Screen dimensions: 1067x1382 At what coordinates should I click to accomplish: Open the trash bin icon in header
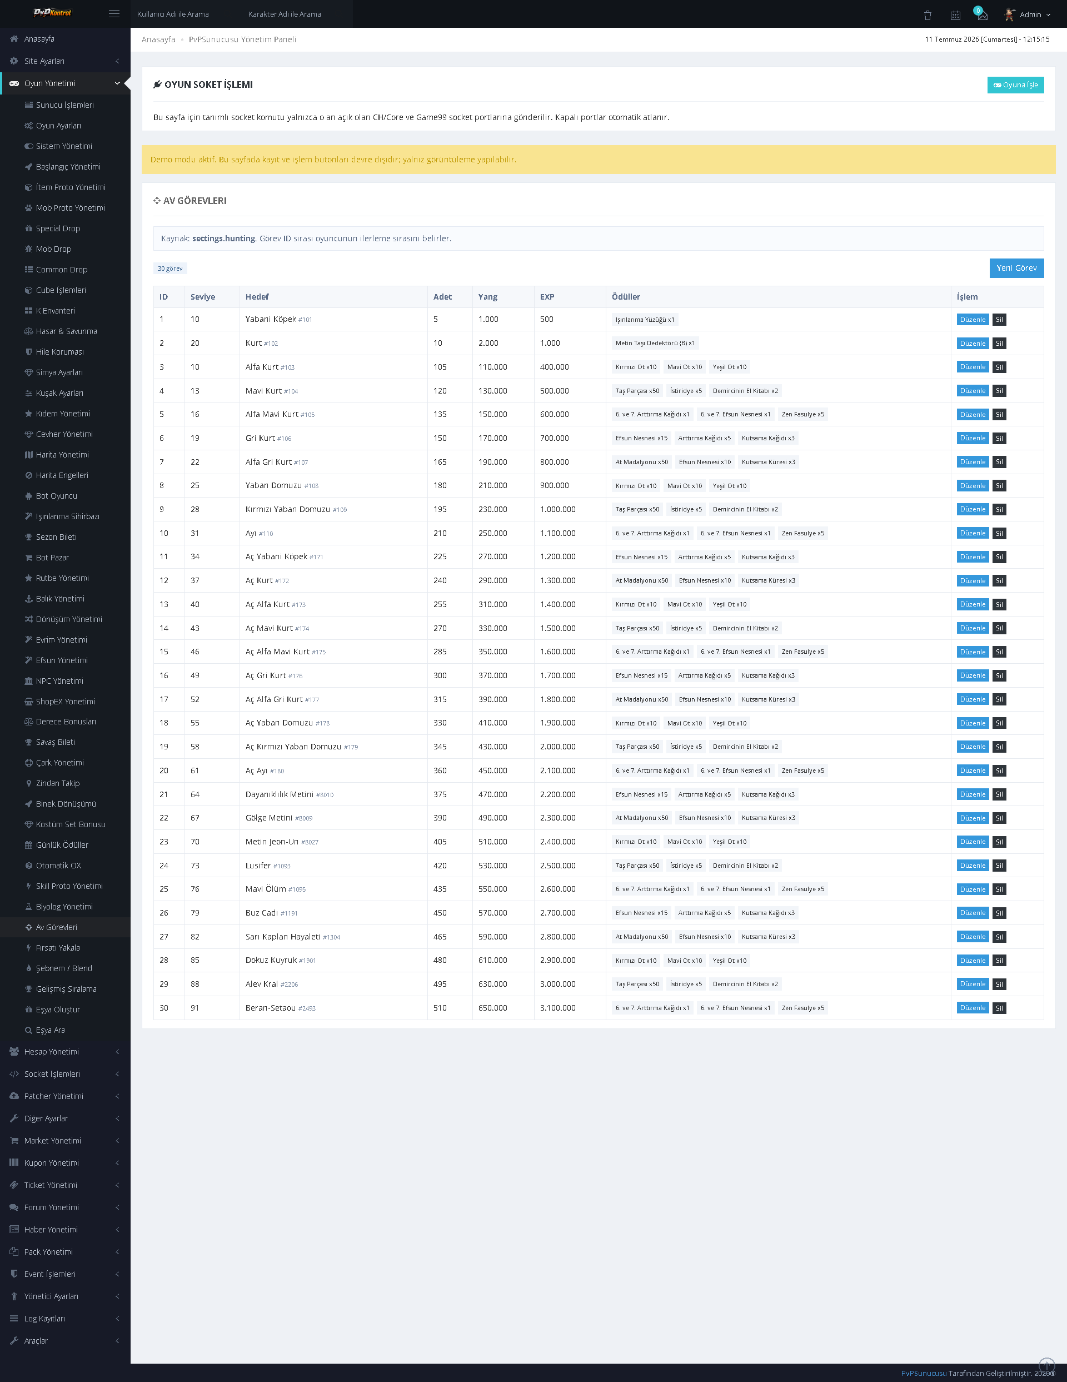coord(927,14)
